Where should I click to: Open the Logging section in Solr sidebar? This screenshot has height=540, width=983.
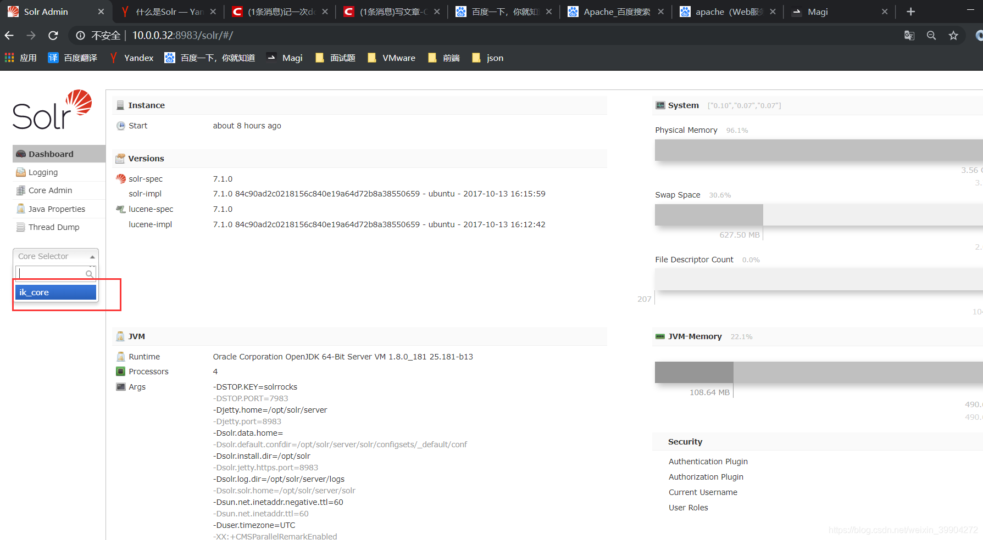[42, 172]
